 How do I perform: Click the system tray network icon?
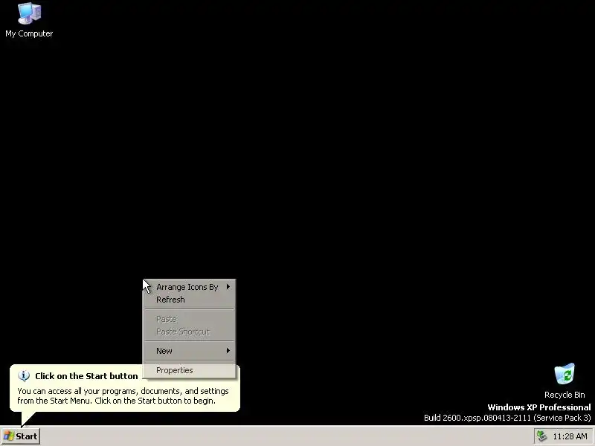tap(542, 436)
